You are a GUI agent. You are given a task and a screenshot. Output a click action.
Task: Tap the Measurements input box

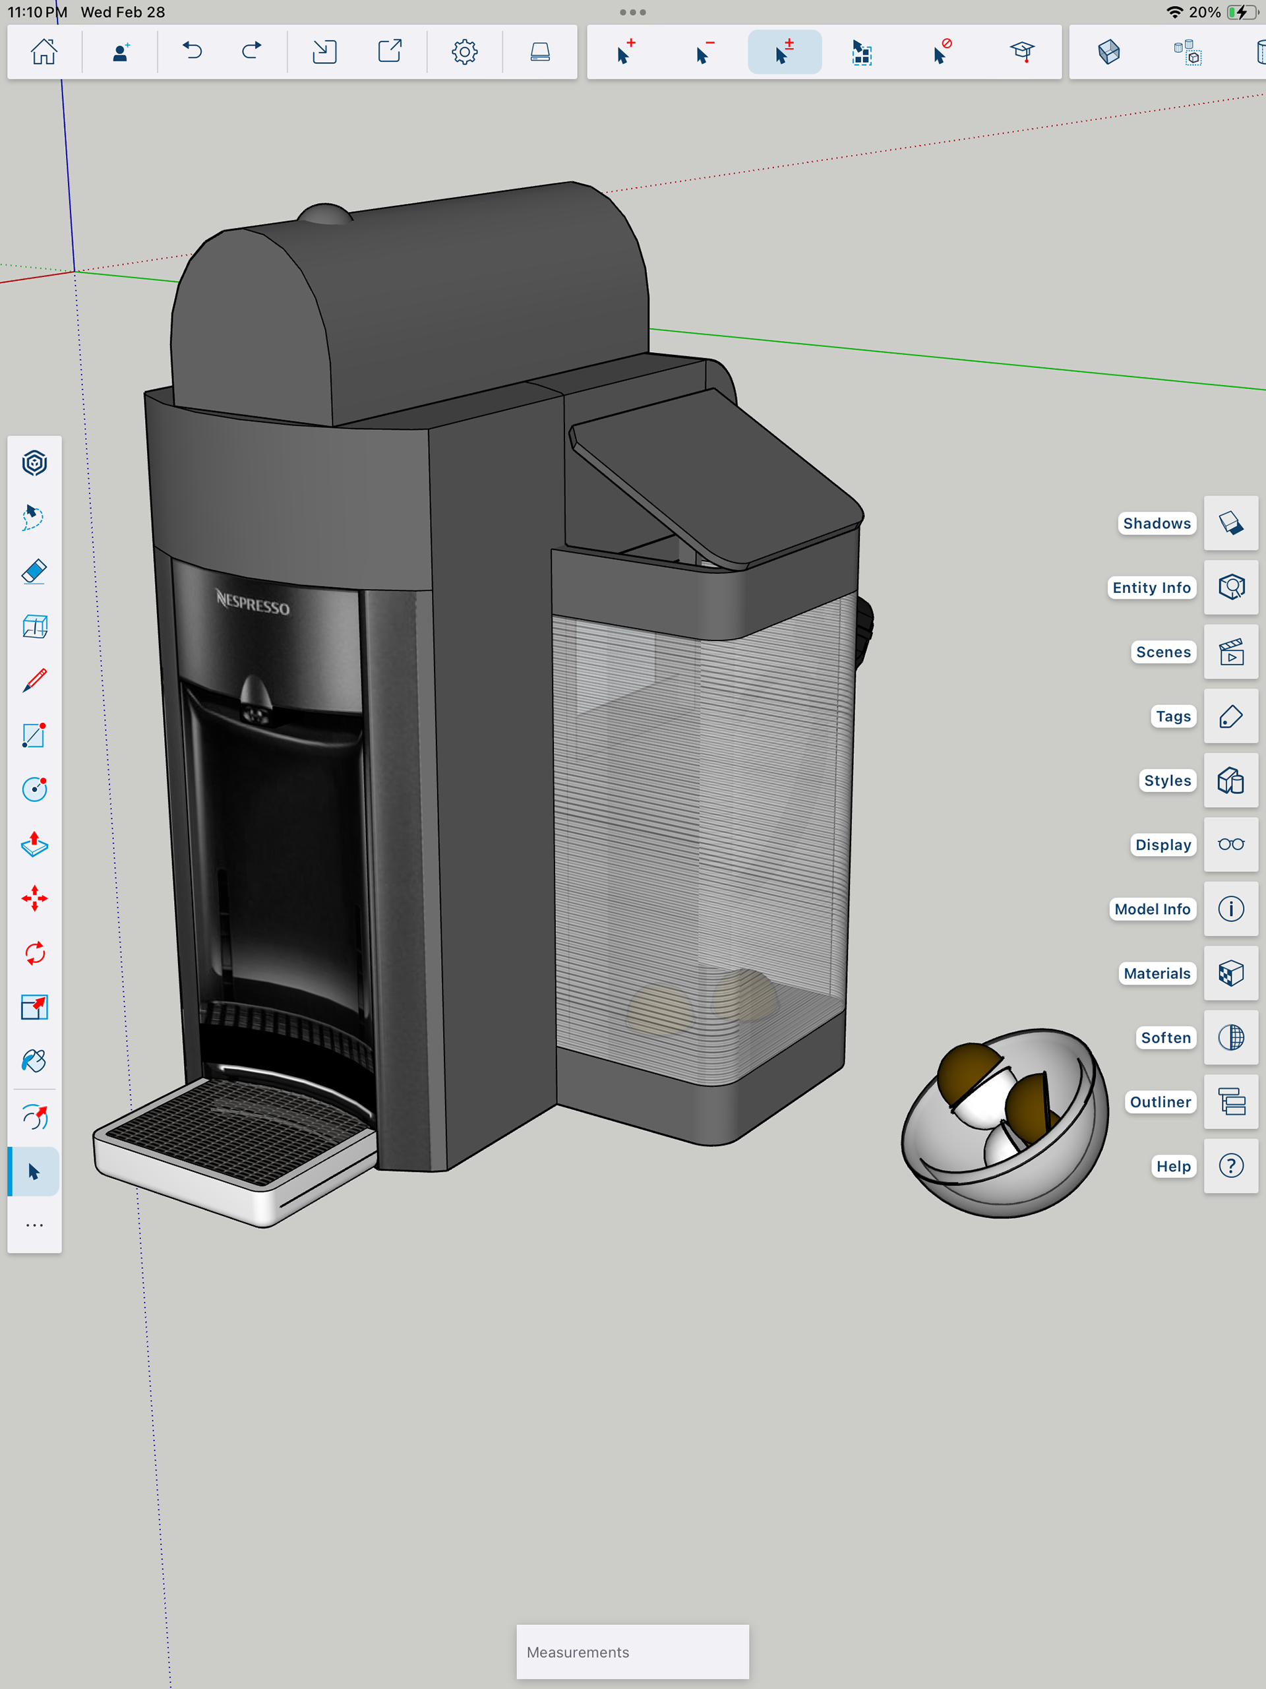[632, 1651]
